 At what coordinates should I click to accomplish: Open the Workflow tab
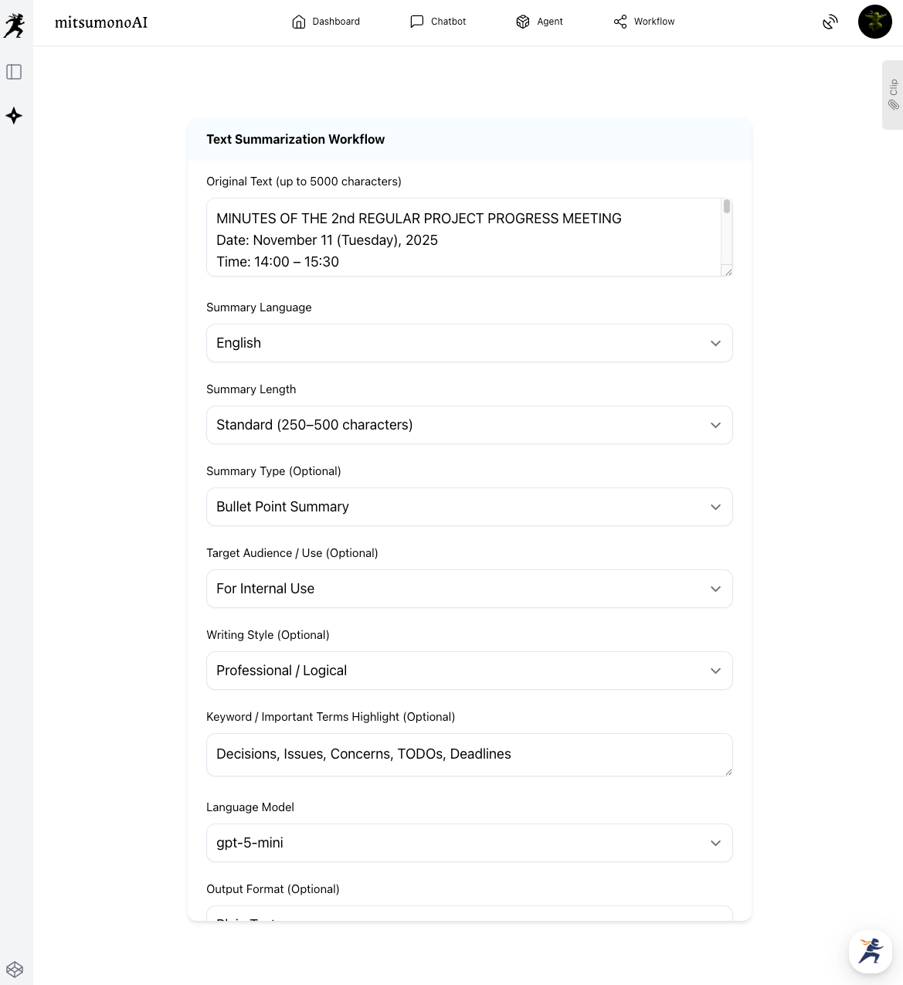[x=643, y=22]
